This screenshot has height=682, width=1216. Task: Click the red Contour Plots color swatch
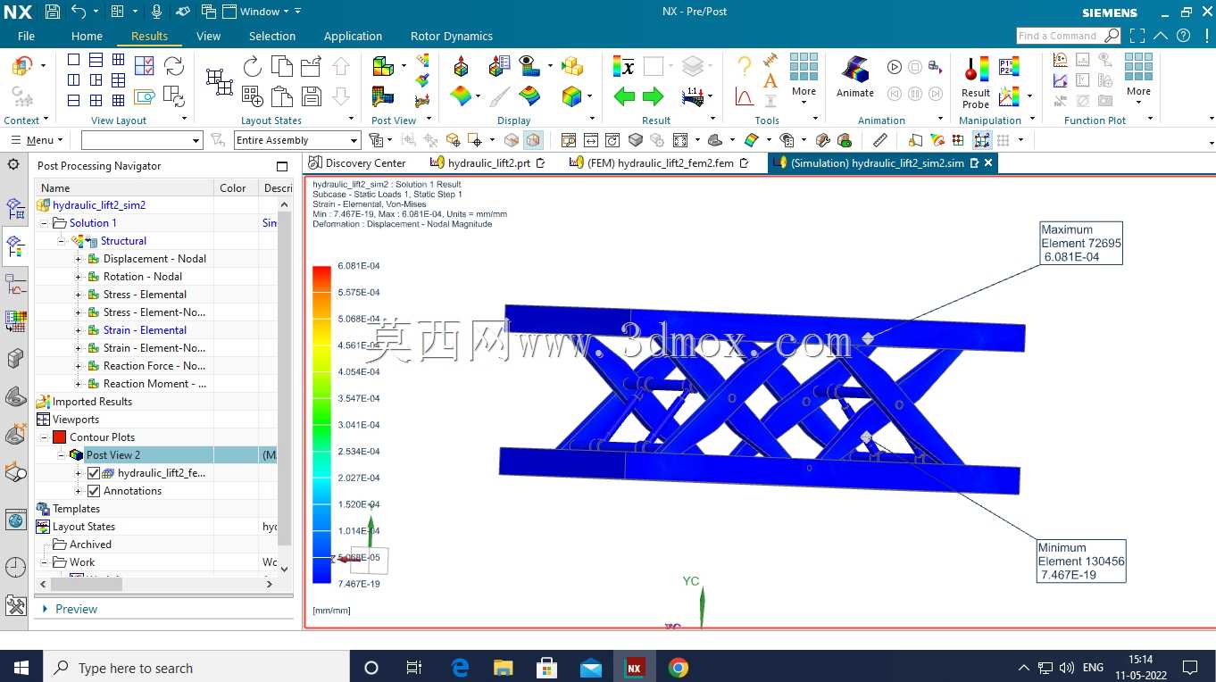(59, 437)
